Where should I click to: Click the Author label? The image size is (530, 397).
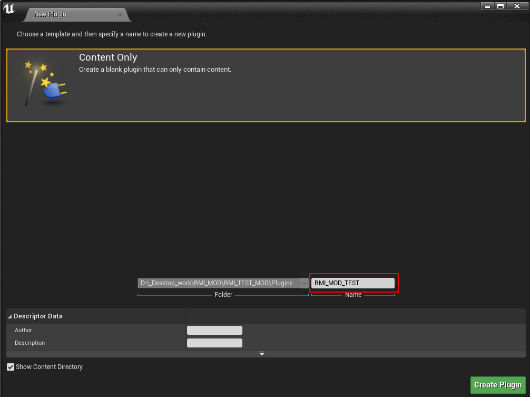23,330
